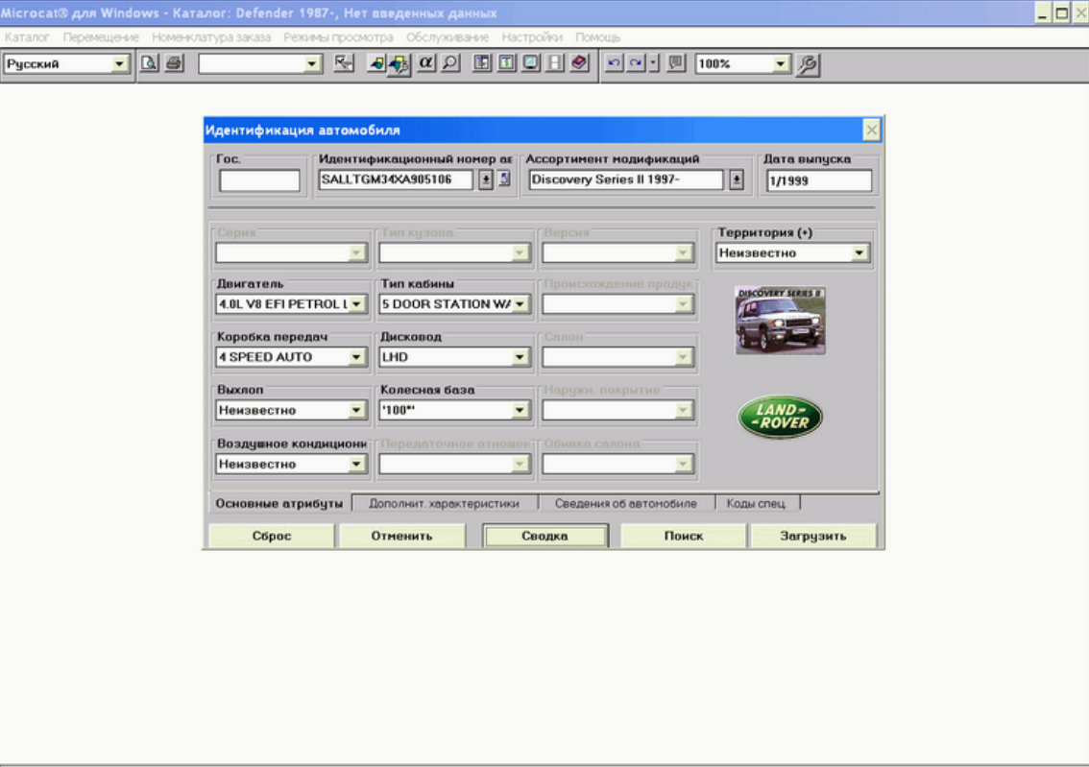This screenshot has width=1089, height=767.
Task: Open the Каталог menu
Action: click(x=27, y=36)
